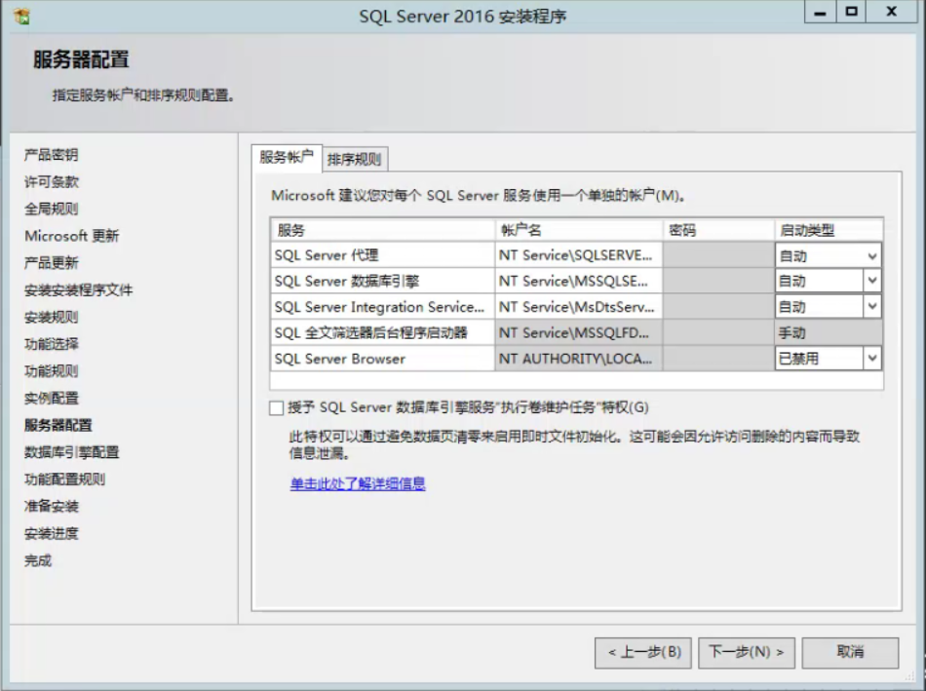Image resolution: width=926 pixels, height=691 pixels.
Task: Click the 取消 button
Action: (x=850, y=653)
